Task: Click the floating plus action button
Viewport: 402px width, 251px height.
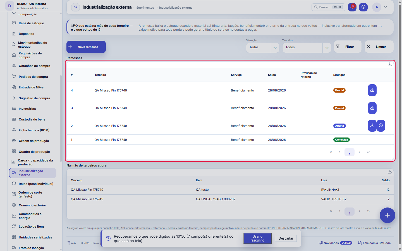Action: click(387, 215)
